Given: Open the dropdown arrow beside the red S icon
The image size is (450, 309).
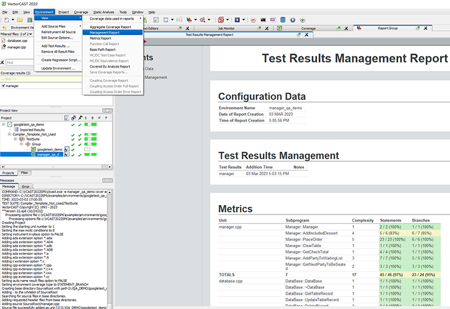Looking at the screenshot, I should (228, 20).
